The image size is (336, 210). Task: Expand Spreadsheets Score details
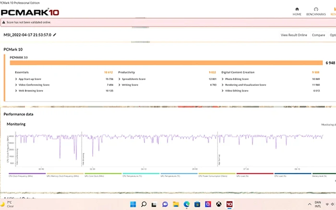click(120, 79)
